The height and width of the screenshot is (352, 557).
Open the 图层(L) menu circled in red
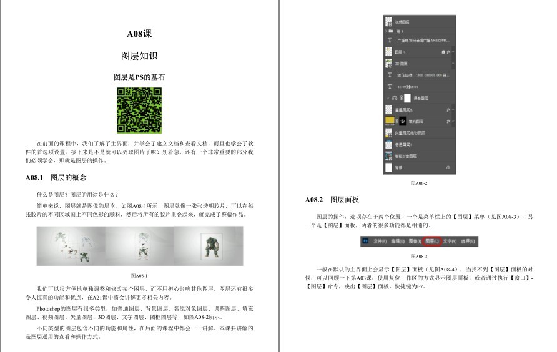pos(432,241)
